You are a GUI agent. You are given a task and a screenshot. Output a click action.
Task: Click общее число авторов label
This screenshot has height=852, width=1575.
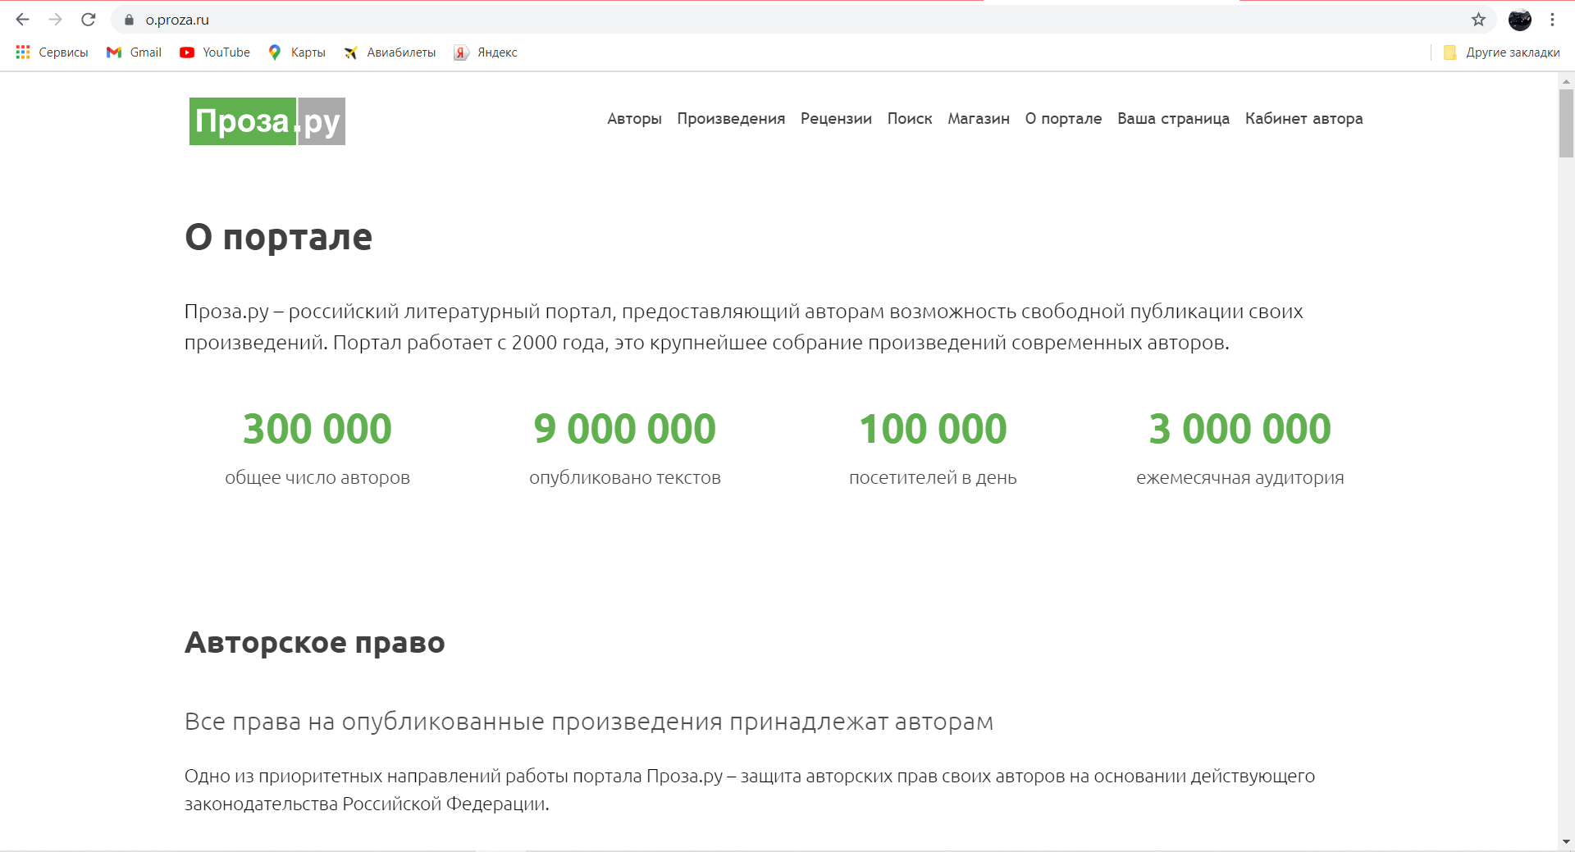(317, 478)
